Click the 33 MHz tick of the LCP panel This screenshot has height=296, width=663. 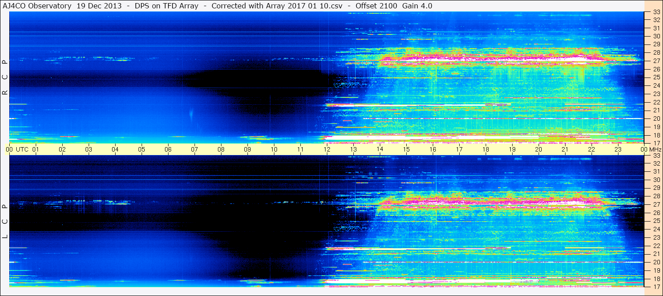click(x=656, y=155)
